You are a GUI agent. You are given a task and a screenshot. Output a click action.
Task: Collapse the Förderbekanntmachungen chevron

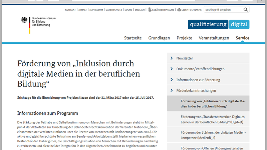click(x=172, y=90)
